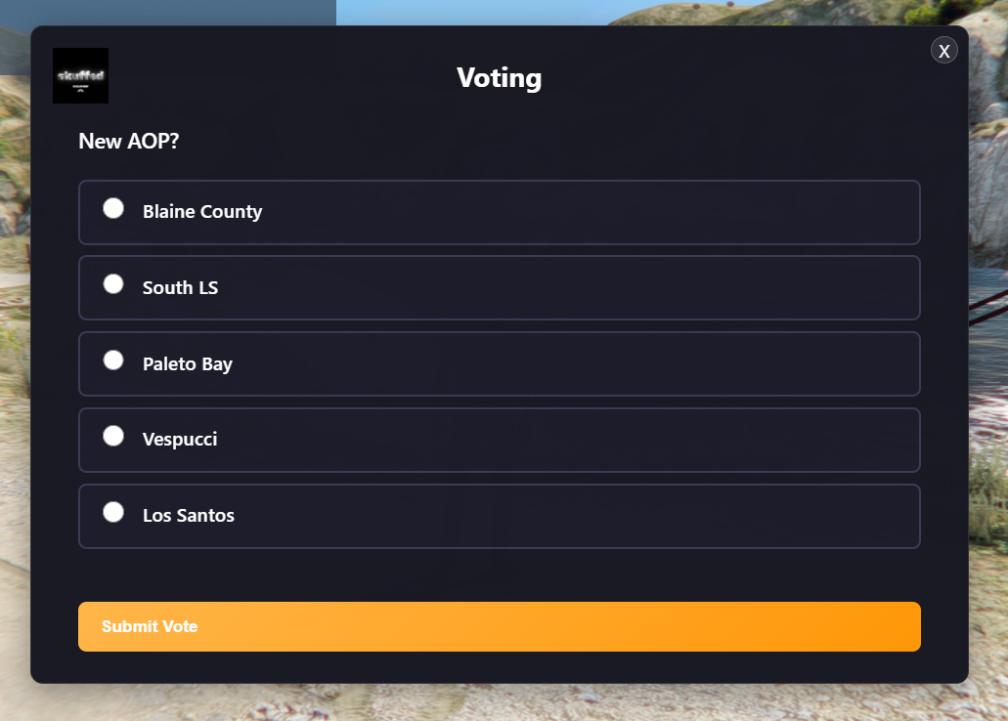The width and height of the screenshot is (1008, 721).
Task: Click the 'Blaine County' option label text
Action: pyautogui.click(x=202, y=212)
